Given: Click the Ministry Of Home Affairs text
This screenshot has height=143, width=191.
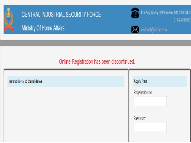Looking at the screenshot, I should click(x=43, y=28).
